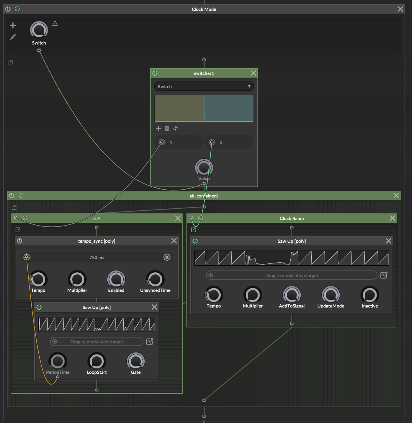Click sb_container1 clock icon
Screen dimensions: 412x423
tap(21, 196)
